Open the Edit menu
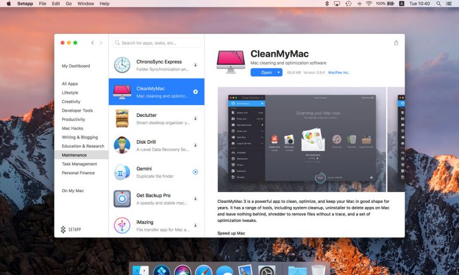Screen dimensions: 459x275 pyautogui.click(x=56, y=4)
